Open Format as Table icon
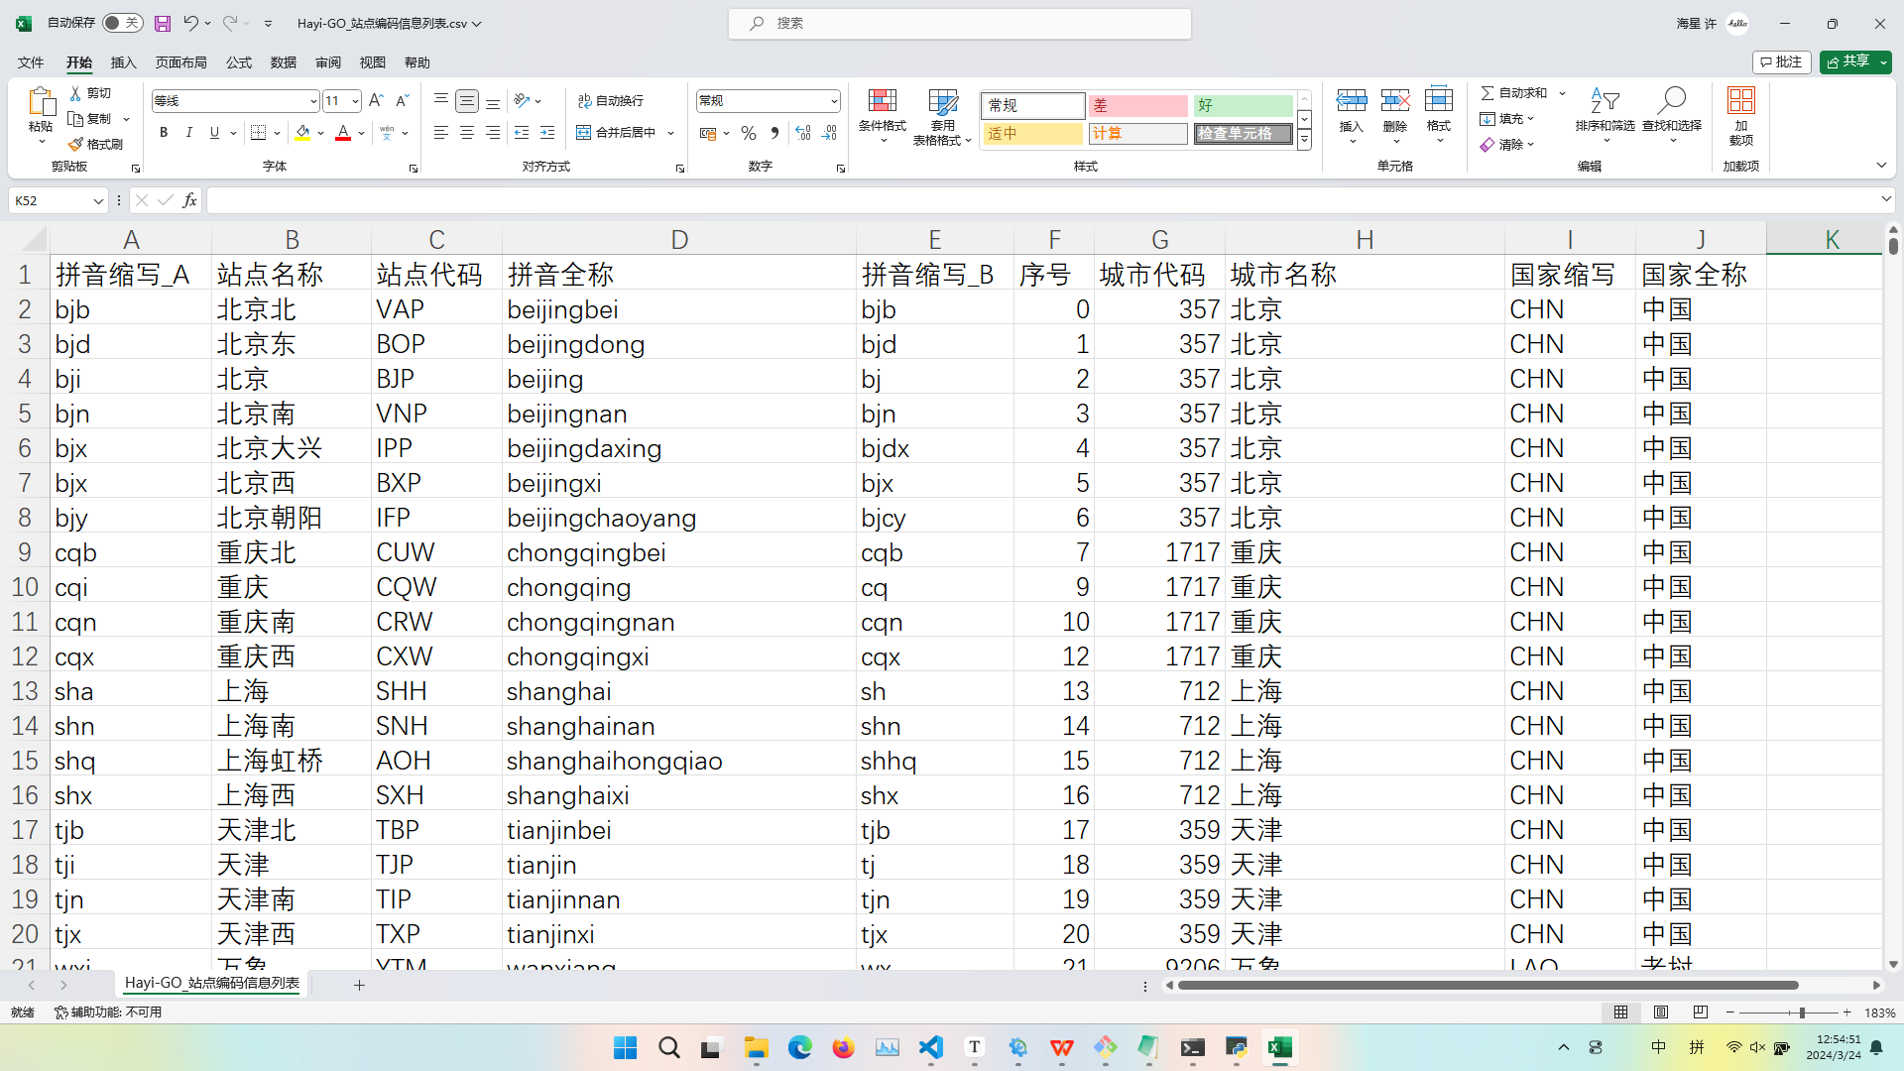This screenshot has height=1071, width=1904. click(x=943, y=101)
